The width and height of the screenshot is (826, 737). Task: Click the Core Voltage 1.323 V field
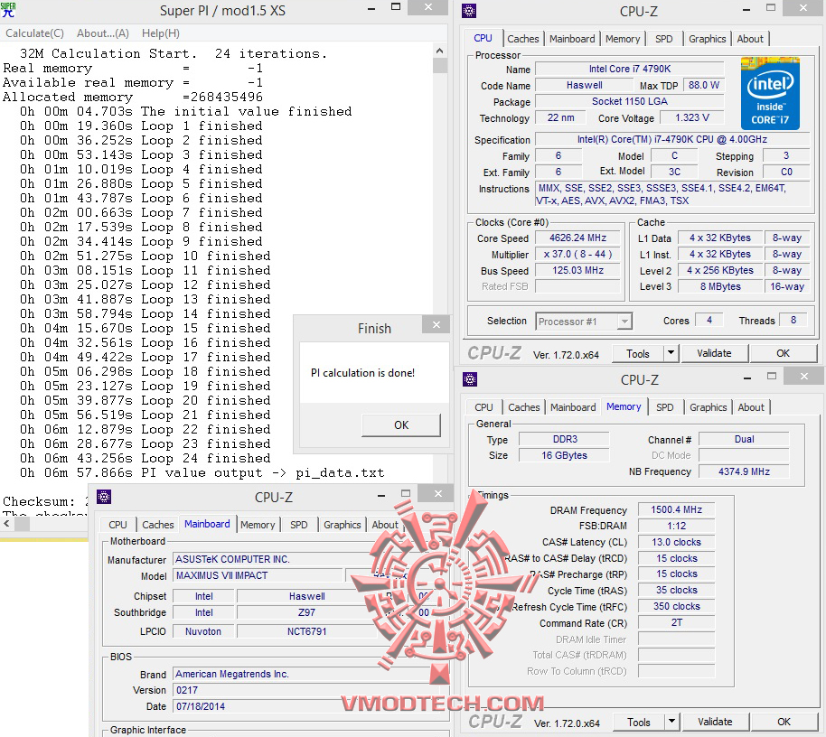[691, 118]
